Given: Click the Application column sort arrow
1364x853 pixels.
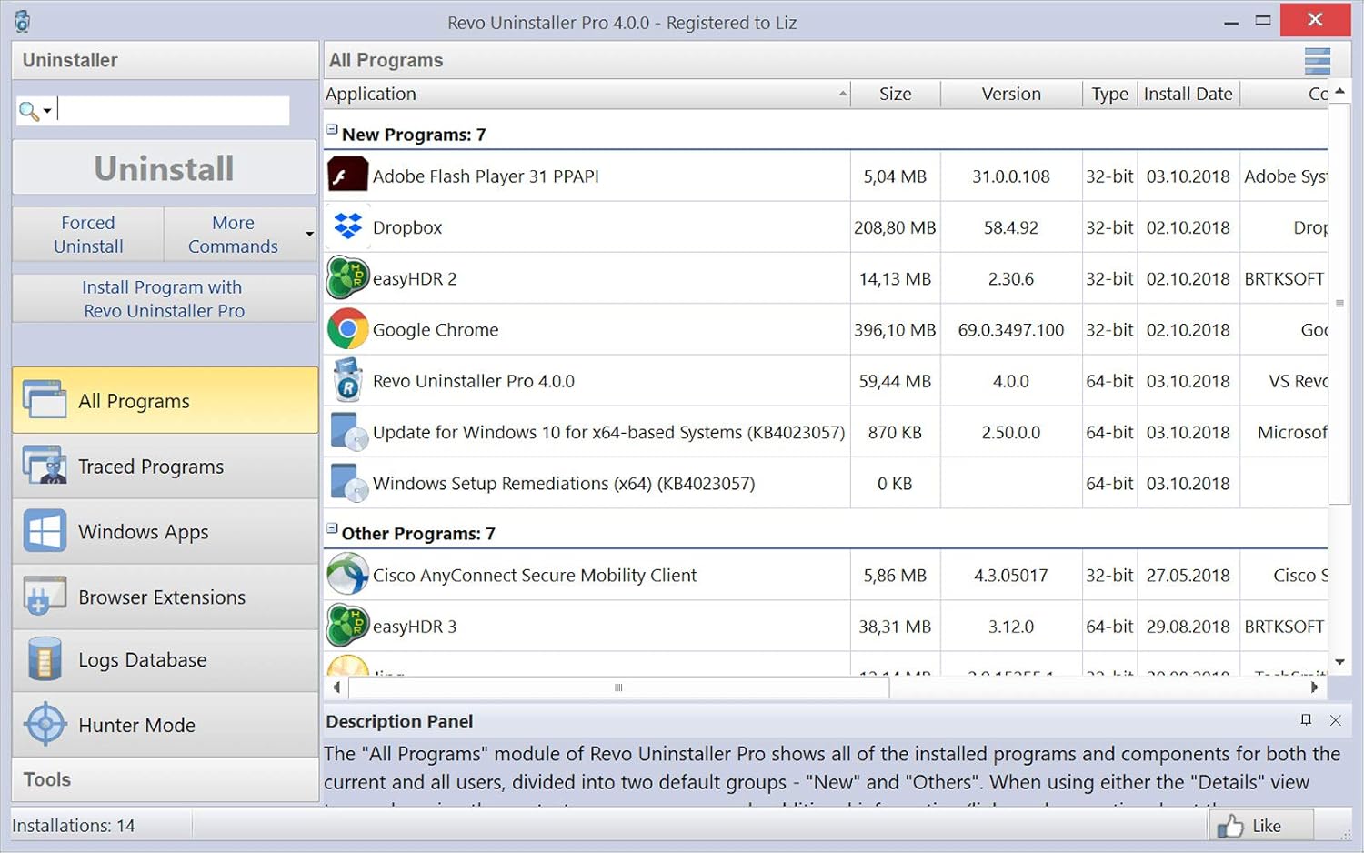Looking at the screenshot, I should pos(843,94).
